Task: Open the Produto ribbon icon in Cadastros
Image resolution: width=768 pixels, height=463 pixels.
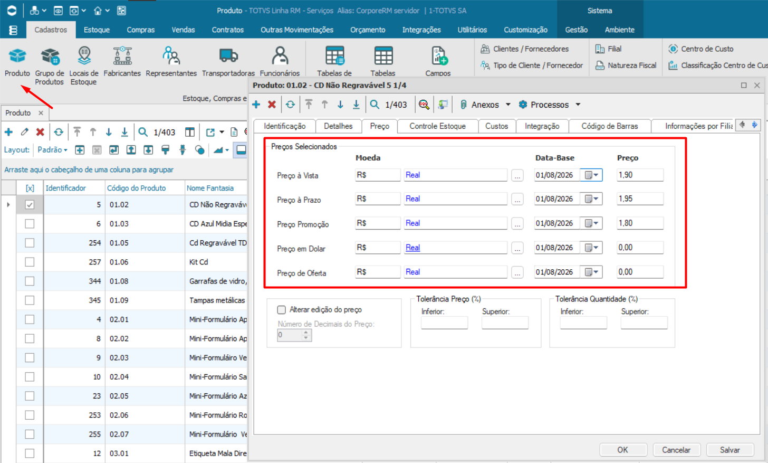Action: (x=17, y=61)
